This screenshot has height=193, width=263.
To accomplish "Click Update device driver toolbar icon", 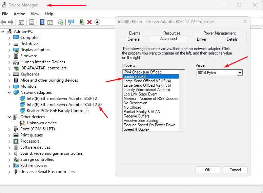I will 61,22.
